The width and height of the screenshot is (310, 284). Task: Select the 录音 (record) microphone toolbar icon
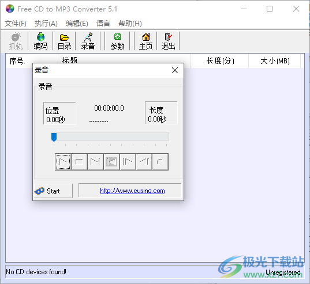88,41
